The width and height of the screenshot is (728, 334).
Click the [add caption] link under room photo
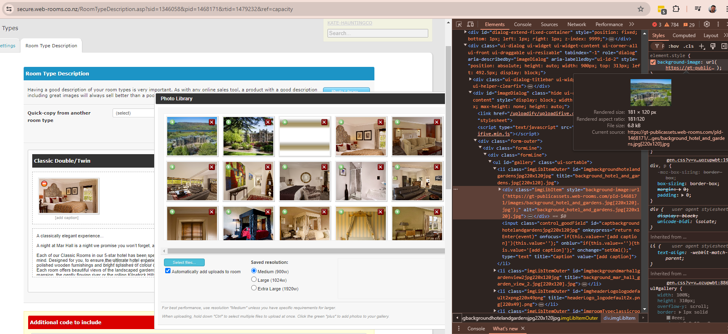[67, 218]
